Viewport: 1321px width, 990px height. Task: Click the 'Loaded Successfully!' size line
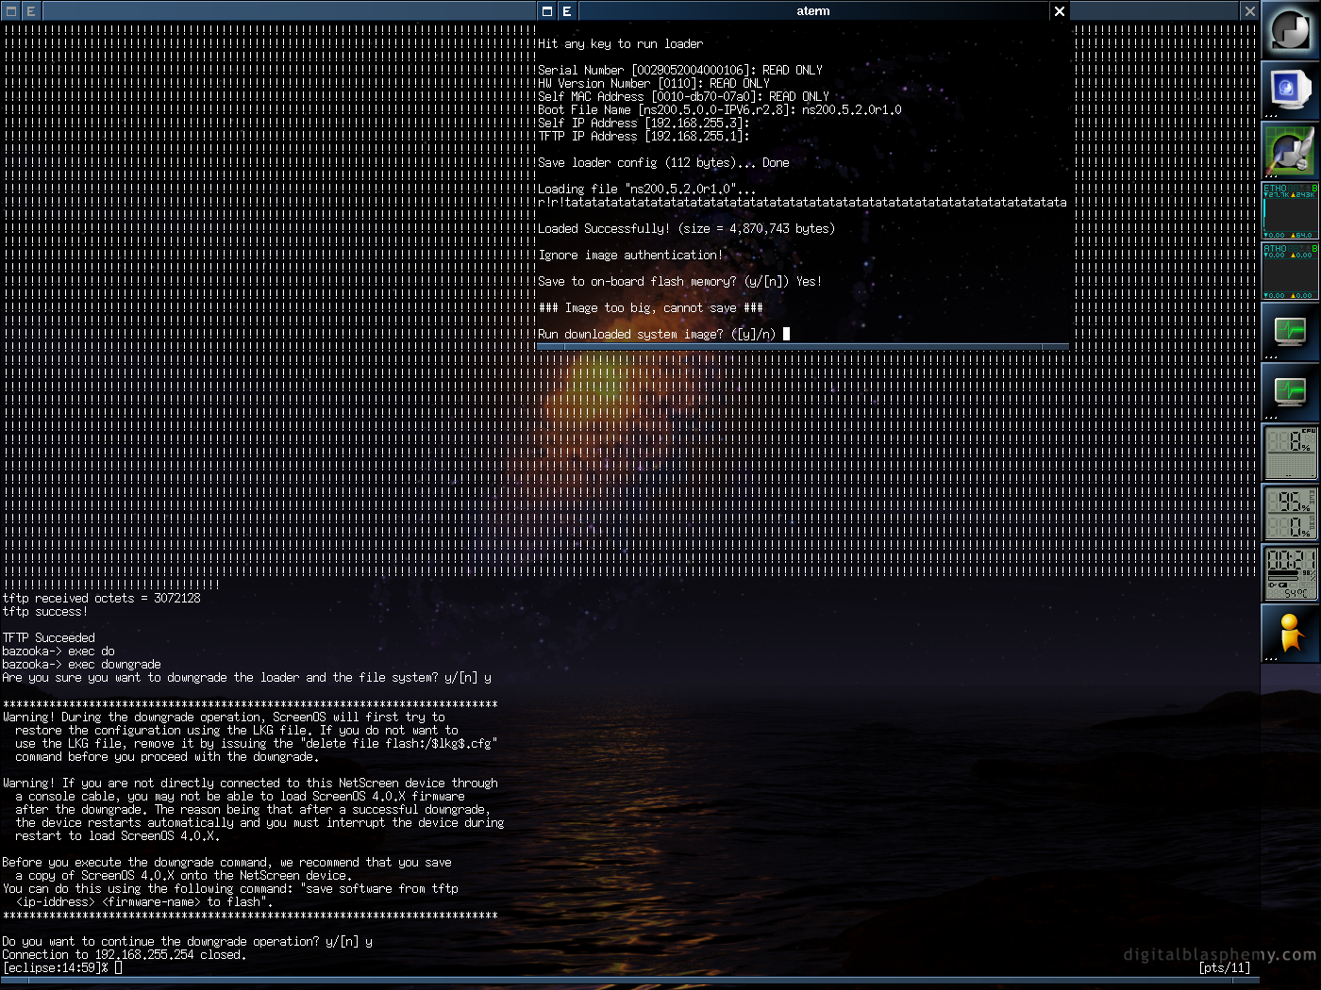pyautogui.click(x=686, y=229)
